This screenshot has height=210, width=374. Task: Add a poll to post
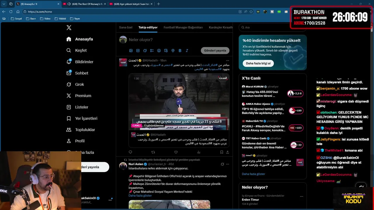[152, 50]
